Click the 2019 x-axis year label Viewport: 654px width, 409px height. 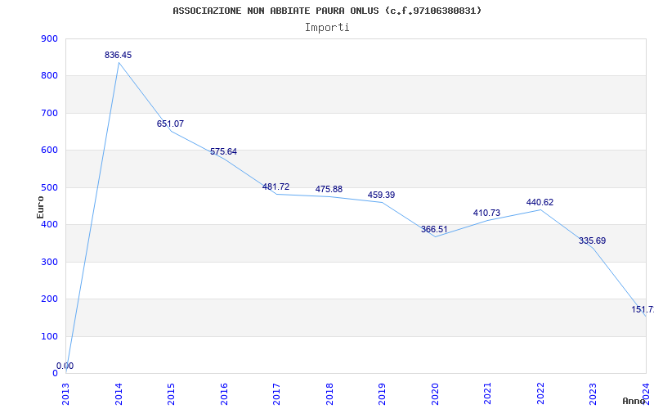pos(382,393)
